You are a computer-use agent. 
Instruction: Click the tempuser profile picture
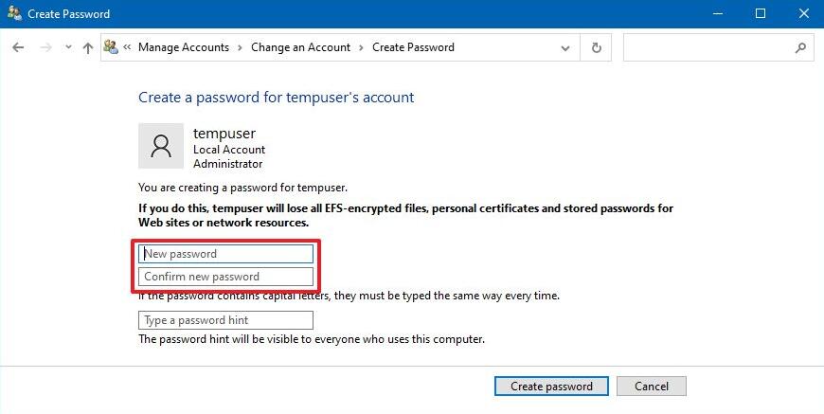(x=161, y=146)
